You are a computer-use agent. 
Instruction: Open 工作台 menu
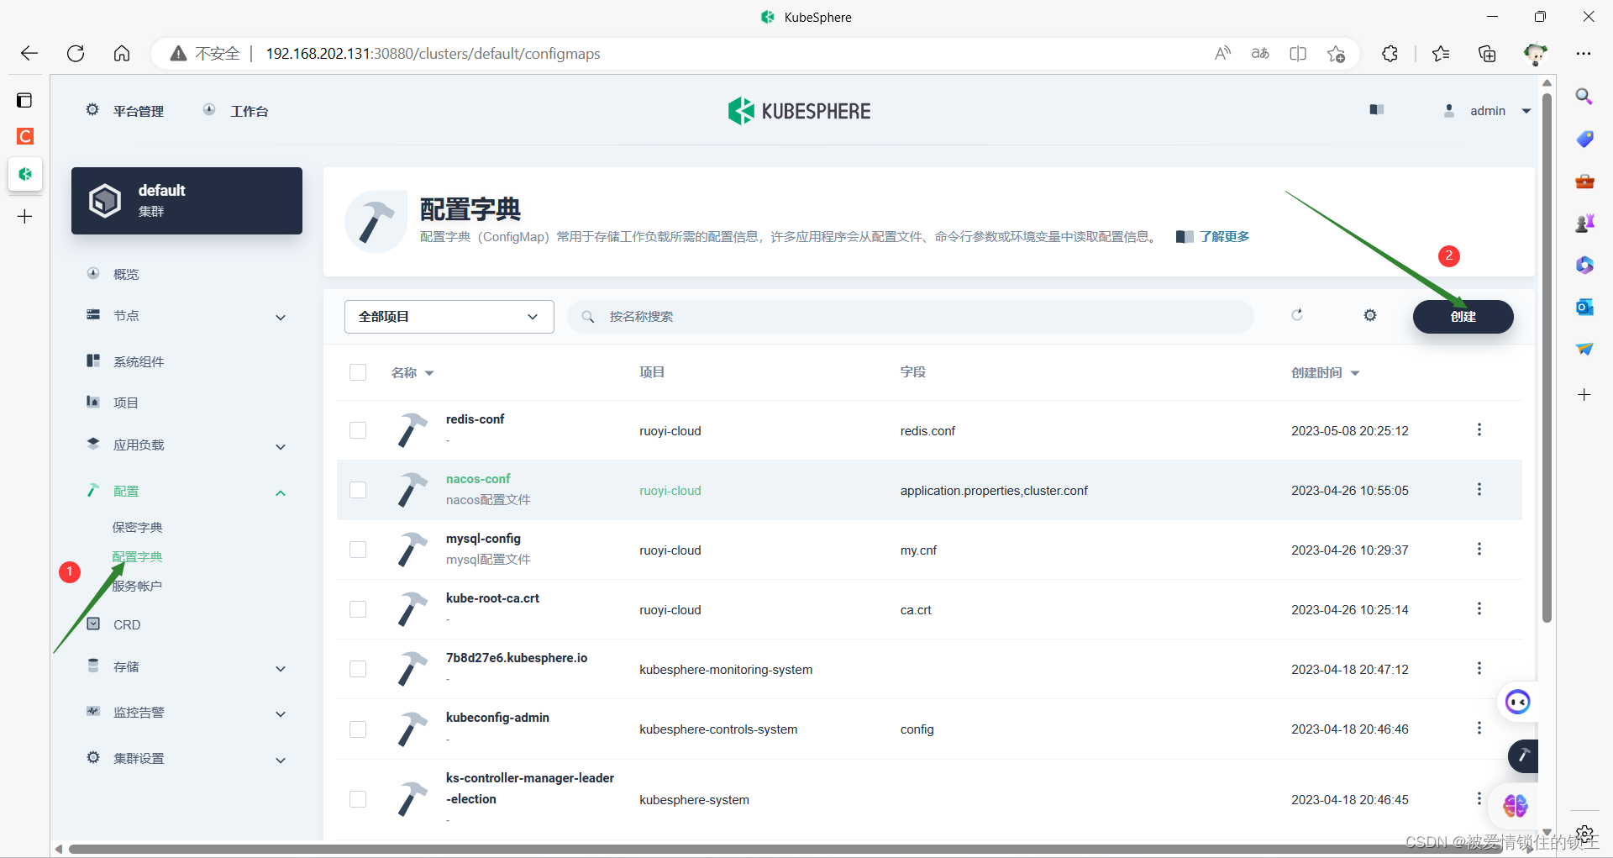tap(236, 111)
